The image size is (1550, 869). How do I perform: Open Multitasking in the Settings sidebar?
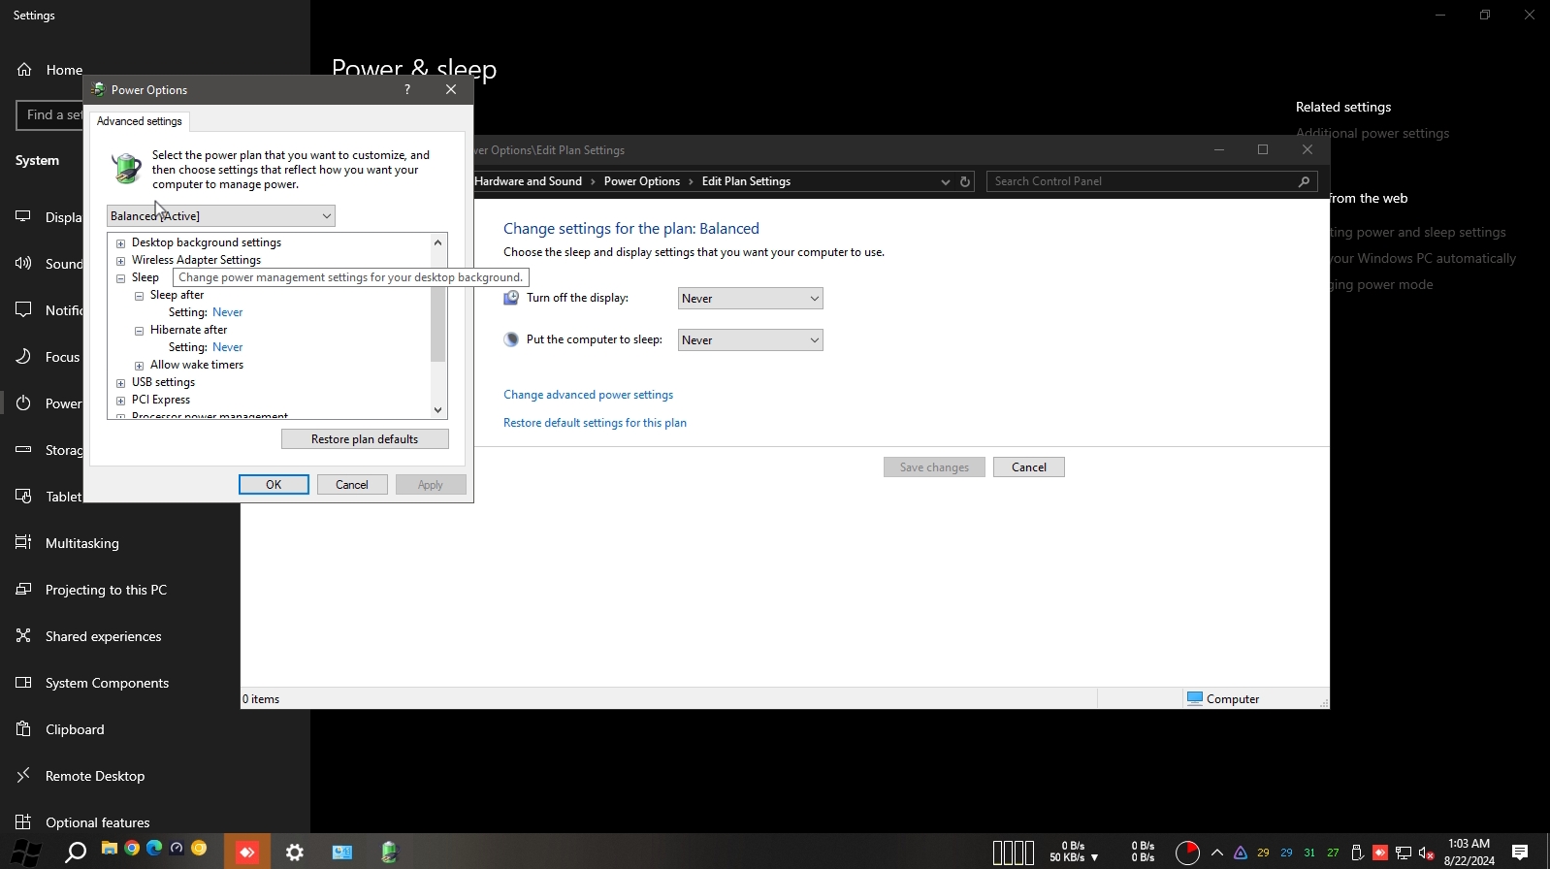[x=81, y=543]
